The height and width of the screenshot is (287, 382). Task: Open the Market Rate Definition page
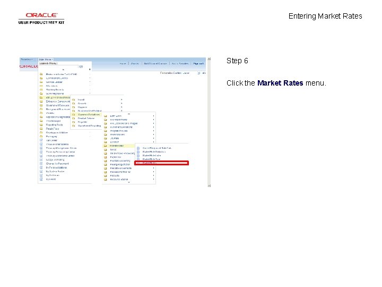point(154,152)
